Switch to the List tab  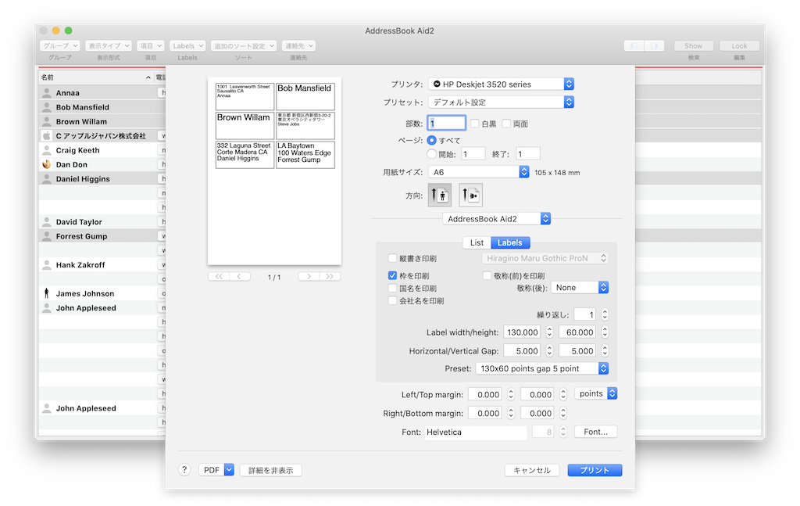click(x=477, y=242)
